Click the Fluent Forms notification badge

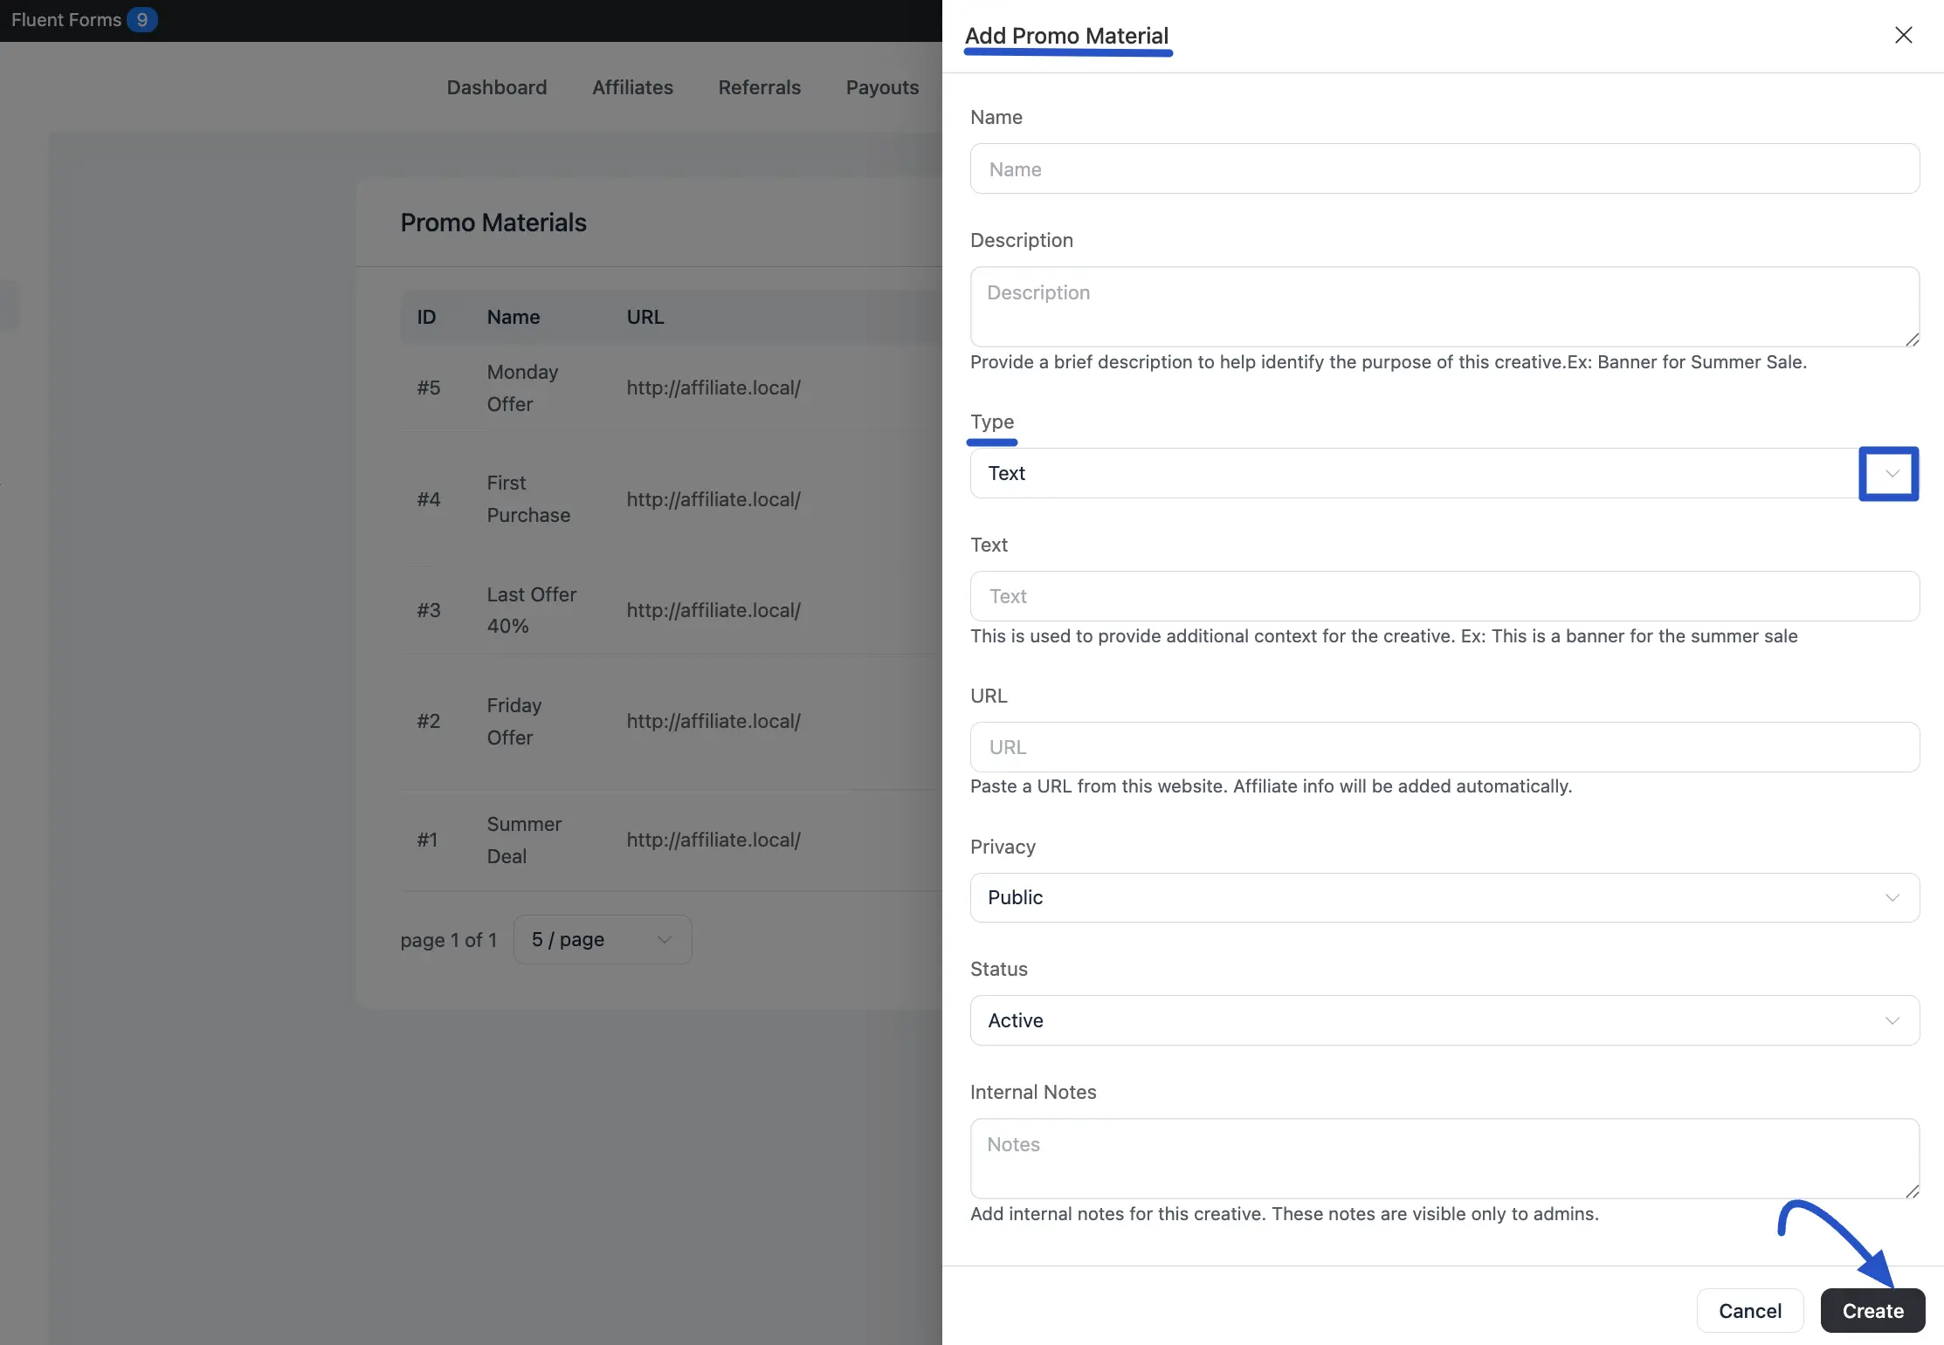141,19
